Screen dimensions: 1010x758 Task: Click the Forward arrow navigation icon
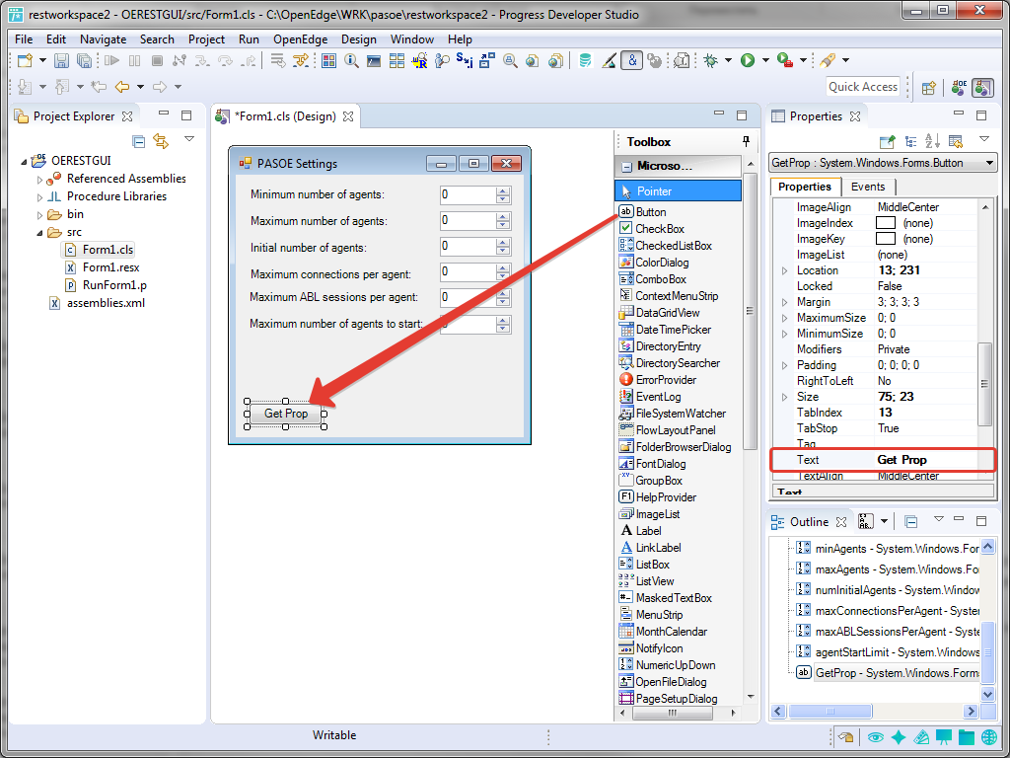(160, 87)
